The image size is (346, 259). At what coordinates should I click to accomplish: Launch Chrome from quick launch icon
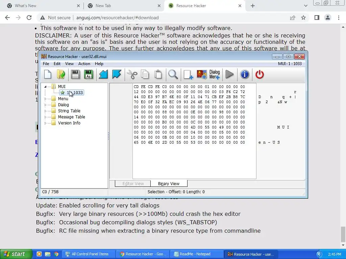point(56,254)
